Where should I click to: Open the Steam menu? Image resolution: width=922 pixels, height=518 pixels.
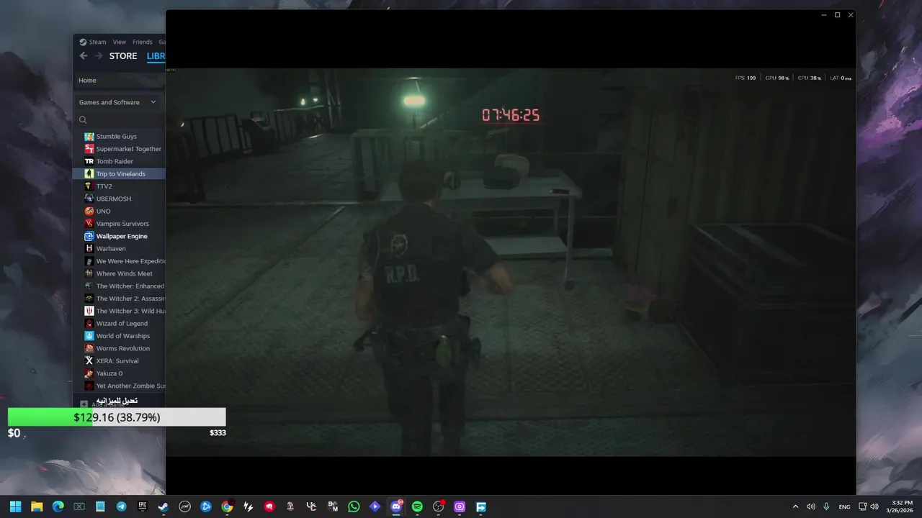tap(97, 42)
